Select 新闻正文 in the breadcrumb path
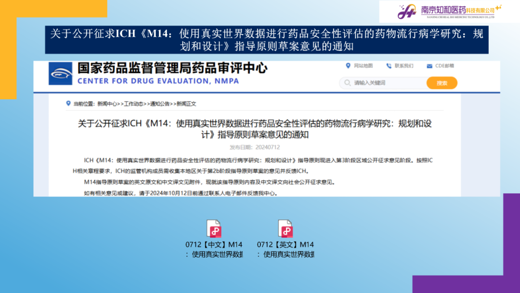520x293 pixels. (x=186, y=104)
